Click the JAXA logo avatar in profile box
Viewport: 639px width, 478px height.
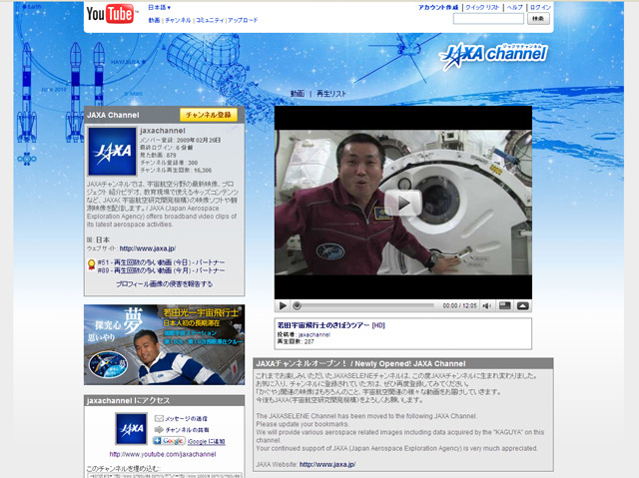(112, 152)
